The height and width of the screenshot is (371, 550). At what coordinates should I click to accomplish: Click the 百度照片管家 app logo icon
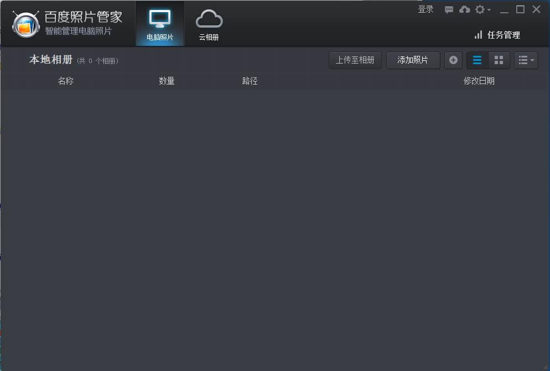25,24
